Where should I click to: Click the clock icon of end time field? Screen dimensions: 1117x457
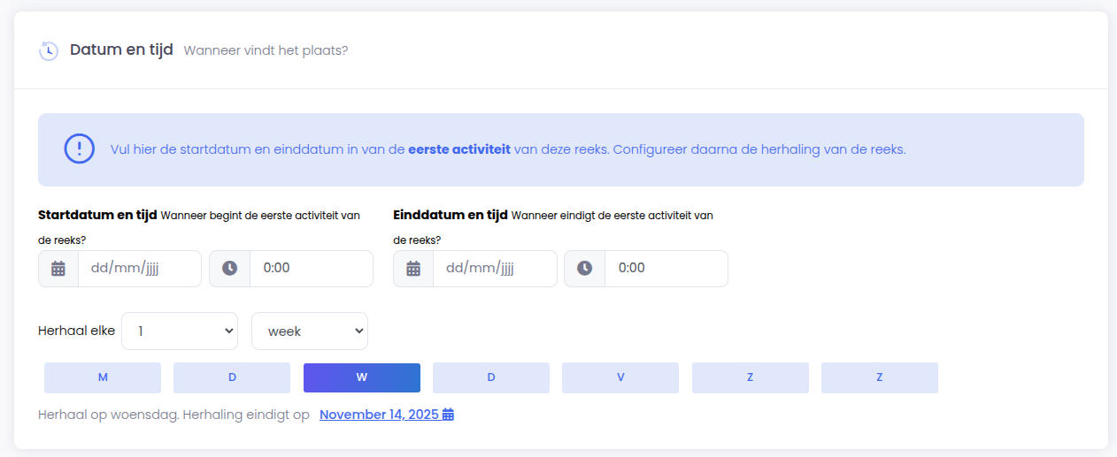tap(584, 269)
